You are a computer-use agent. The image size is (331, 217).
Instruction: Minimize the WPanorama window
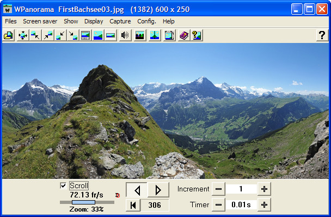tap(297, 9)
